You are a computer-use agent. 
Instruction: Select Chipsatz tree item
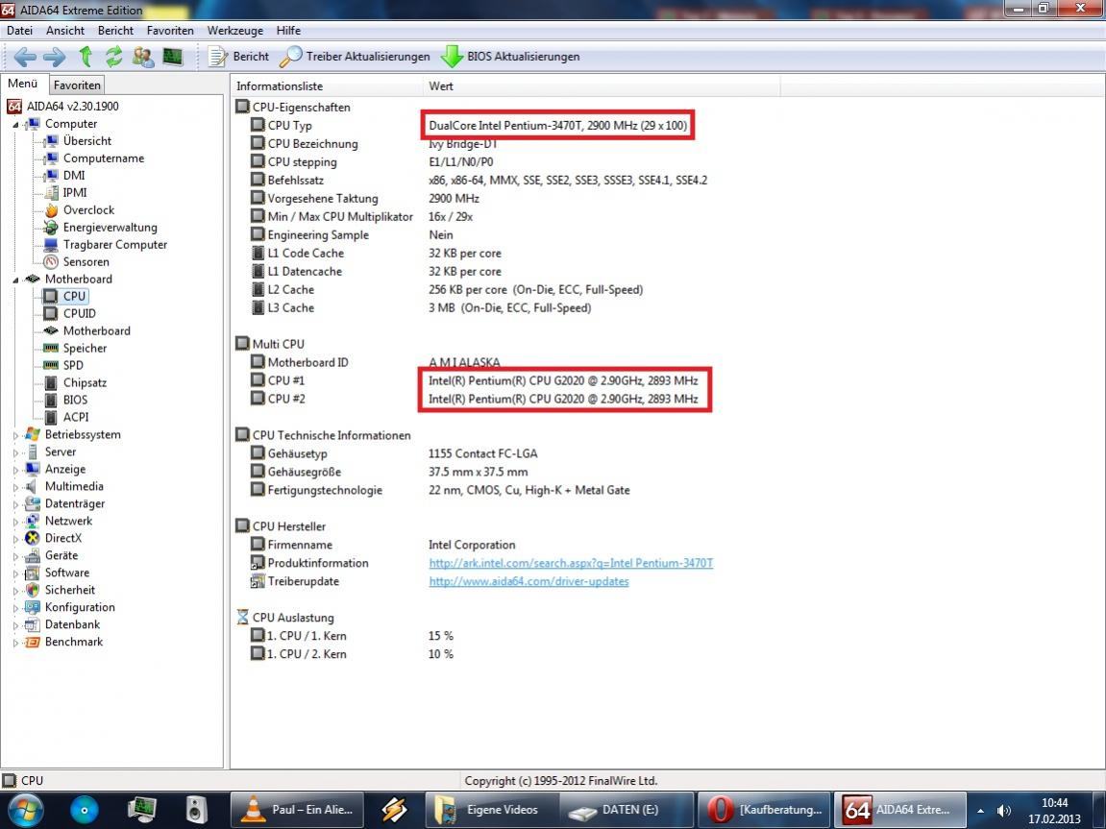[85, 382]
